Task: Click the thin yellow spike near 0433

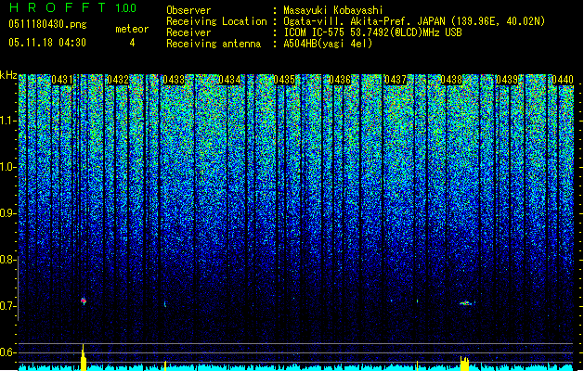Action: click(x=165, y=365)
